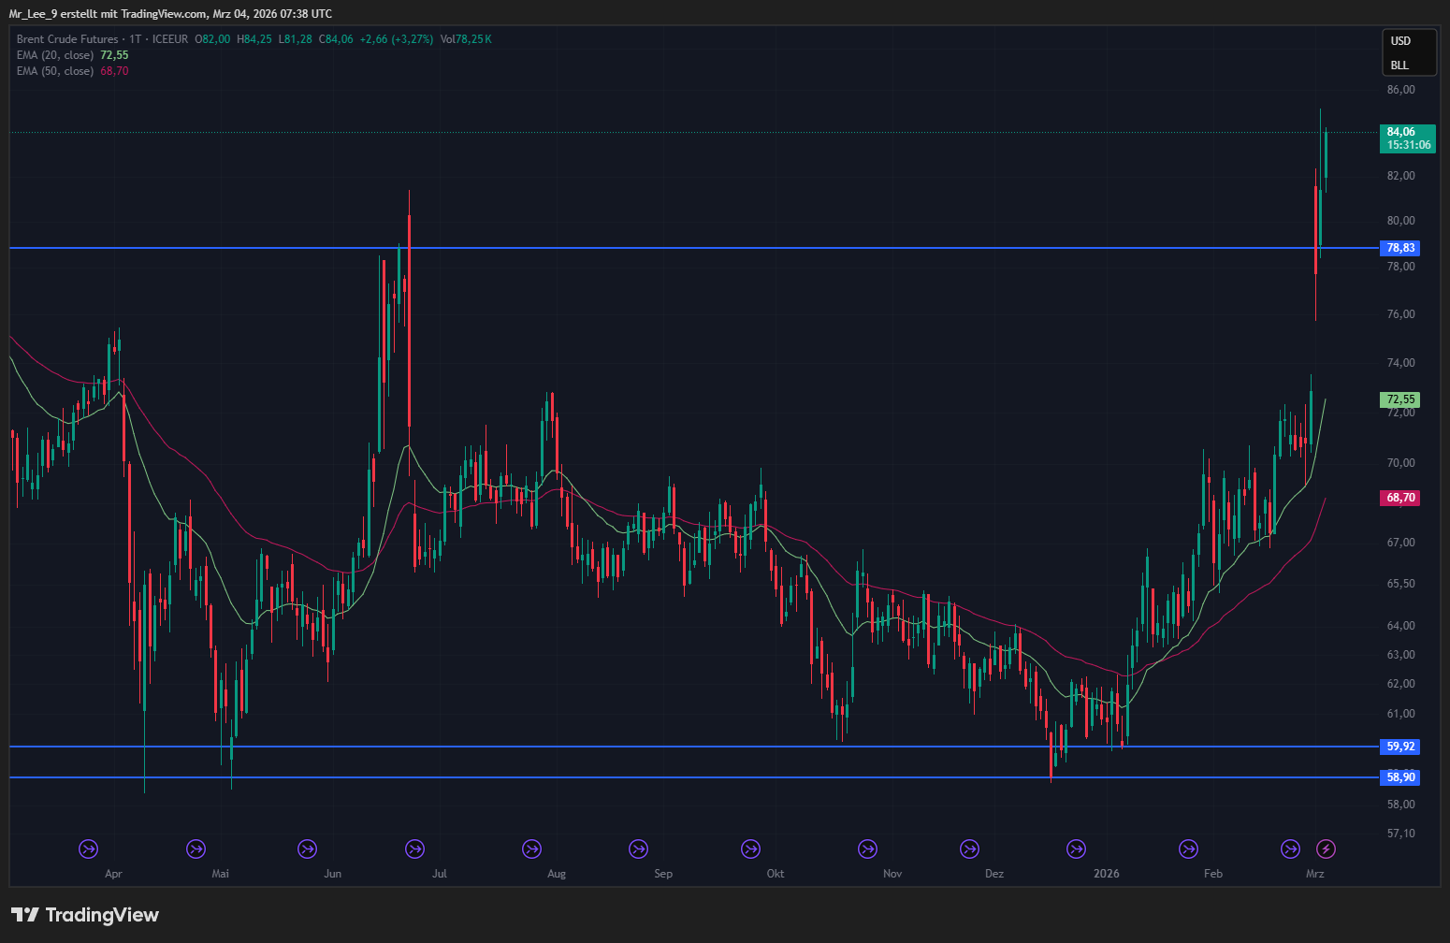Select the blue 59,92 horizontal line price label
The width and height of the screenshot is (1450, 943).
tap(1399, 747)
